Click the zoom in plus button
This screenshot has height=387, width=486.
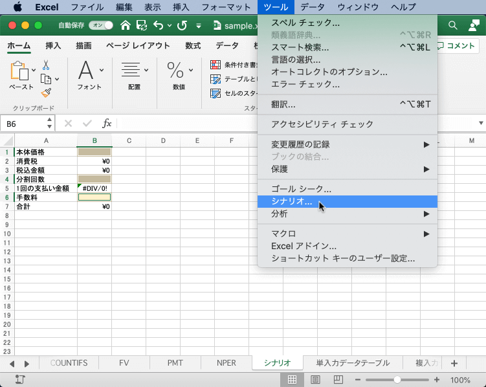click(x=437, y=380)
